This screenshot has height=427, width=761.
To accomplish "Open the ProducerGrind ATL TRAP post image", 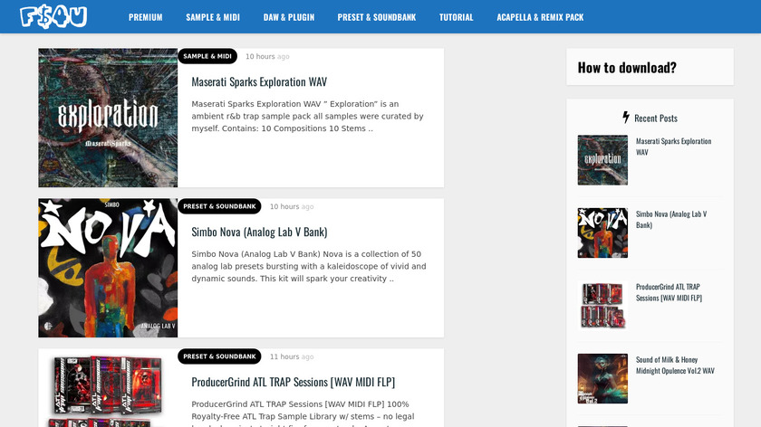I will click(108, 389).
